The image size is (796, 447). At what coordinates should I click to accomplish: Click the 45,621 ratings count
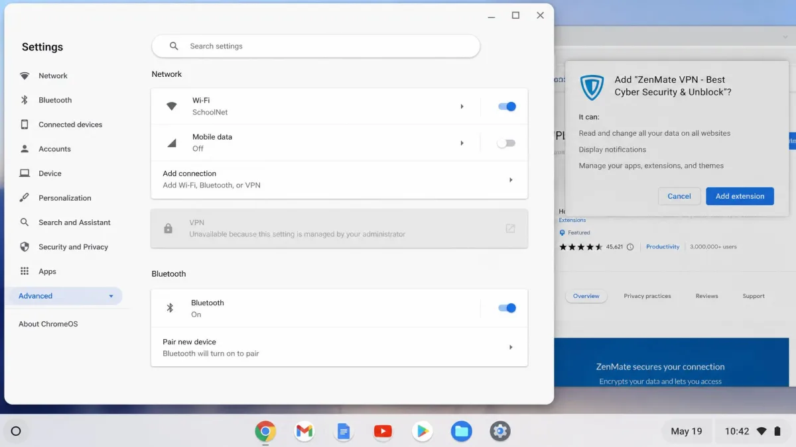click(614, 247)
